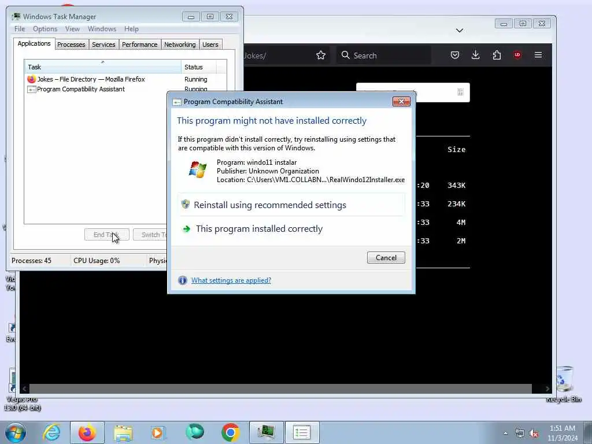This screenshot has width=592, height=444.
Task: Click Firefox scrollbar left arrow
Action: tap(24, 388)
